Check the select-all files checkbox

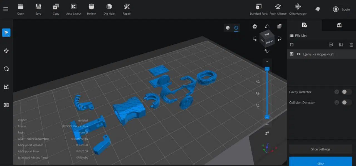[x=291, y=45]
